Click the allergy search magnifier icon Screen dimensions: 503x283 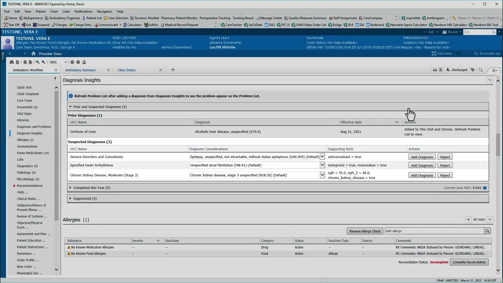click(488, 231)
